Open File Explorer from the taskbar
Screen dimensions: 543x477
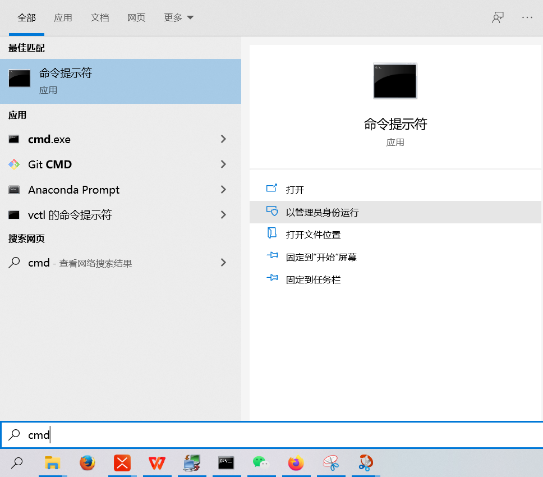pyautogui.click(x=52, y=463)
